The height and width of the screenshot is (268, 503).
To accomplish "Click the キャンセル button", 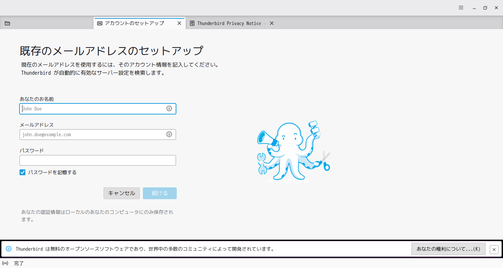I will point(122,193).
